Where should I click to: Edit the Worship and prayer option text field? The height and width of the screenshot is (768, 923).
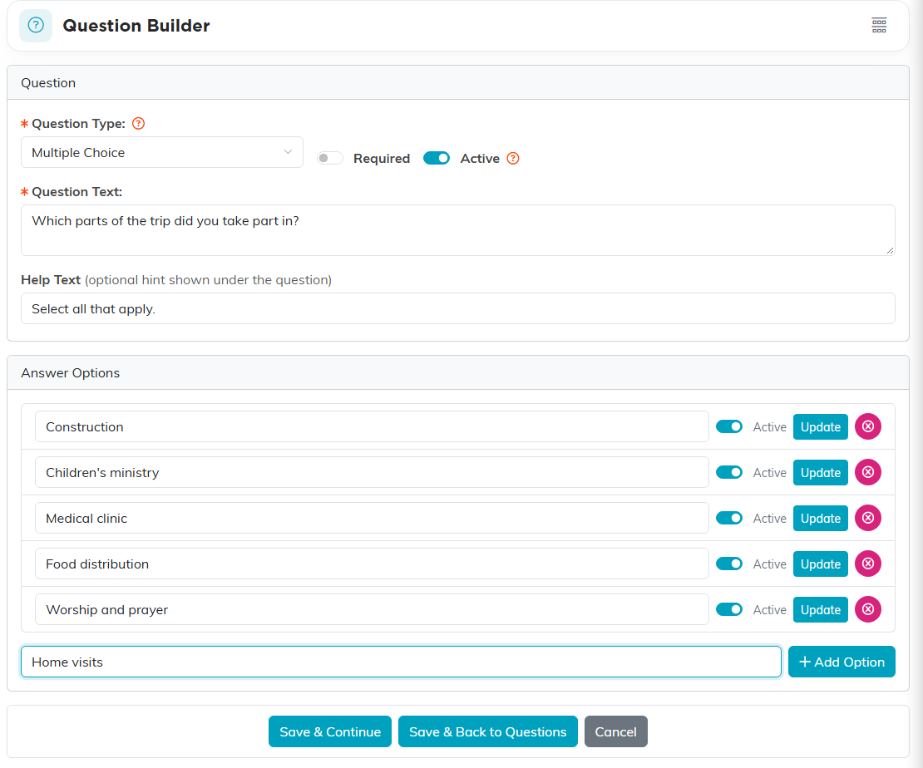coord(372,610)
